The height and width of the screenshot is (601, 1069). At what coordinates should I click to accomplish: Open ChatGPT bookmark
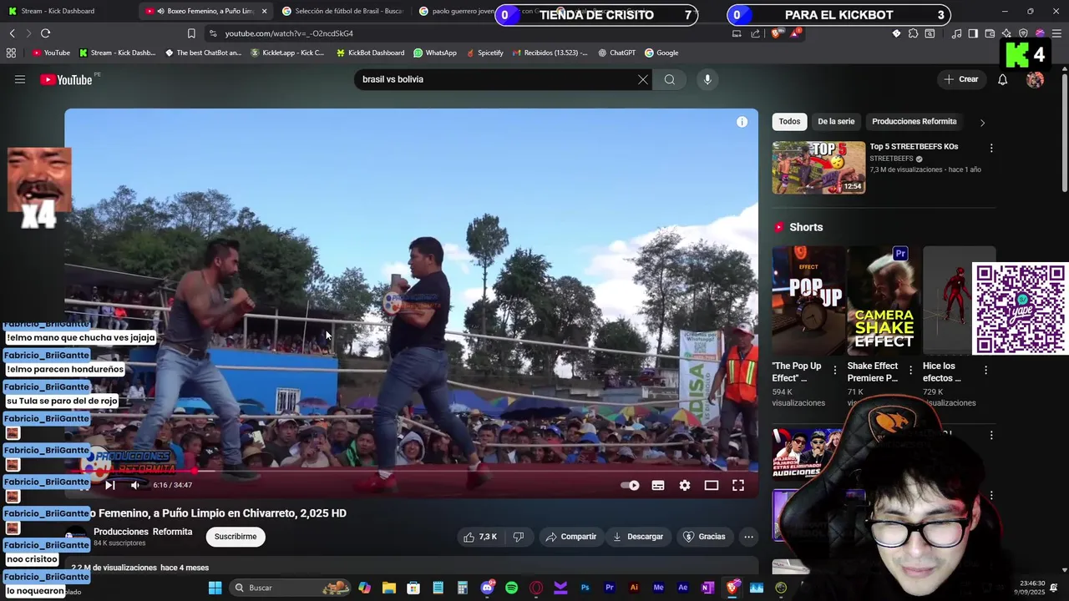[x=616, y=53]
